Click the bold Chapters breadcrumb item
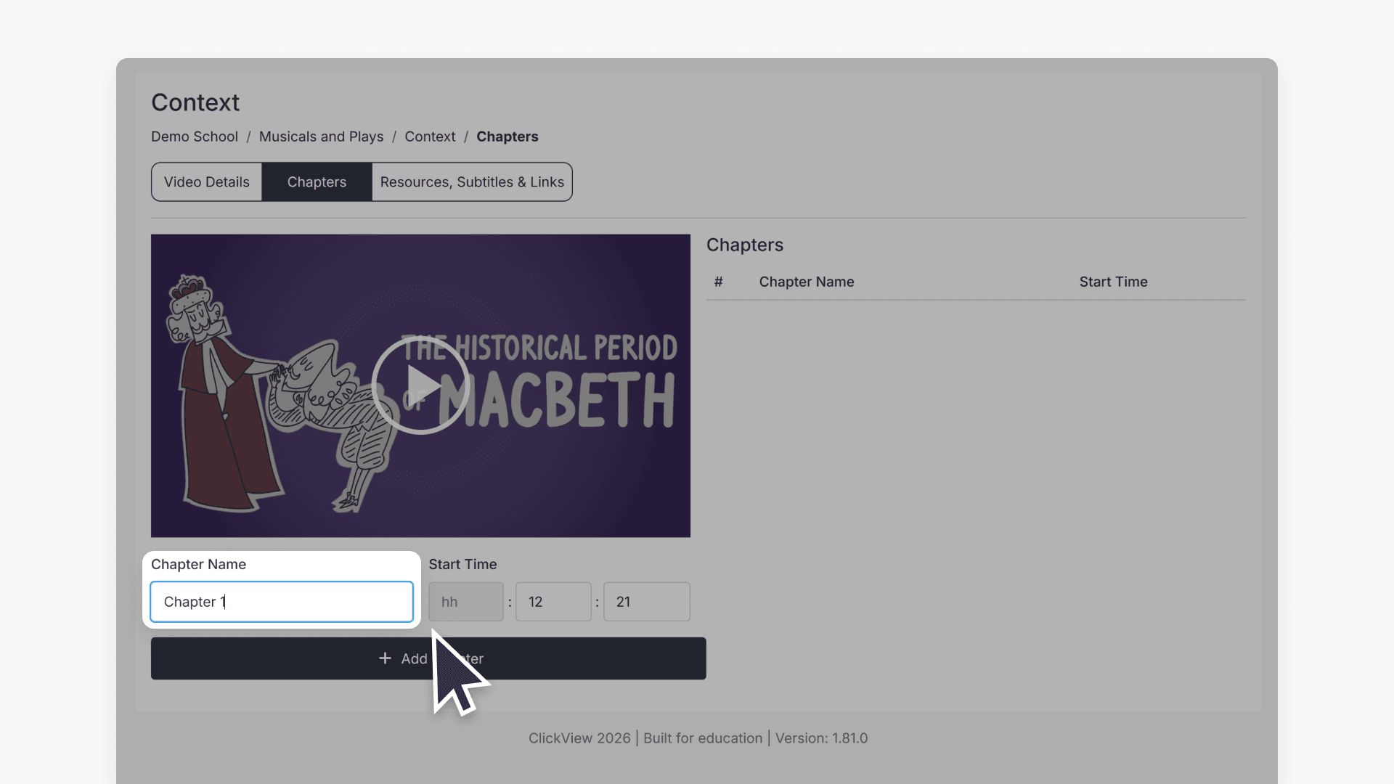This screenshot has height=784, width=1394. click(x=507, y=136)
